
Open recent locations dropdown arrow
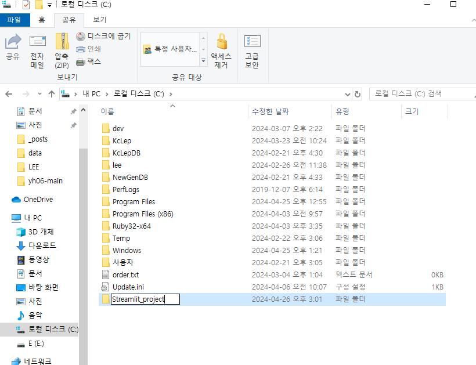(x=39, y=94)
